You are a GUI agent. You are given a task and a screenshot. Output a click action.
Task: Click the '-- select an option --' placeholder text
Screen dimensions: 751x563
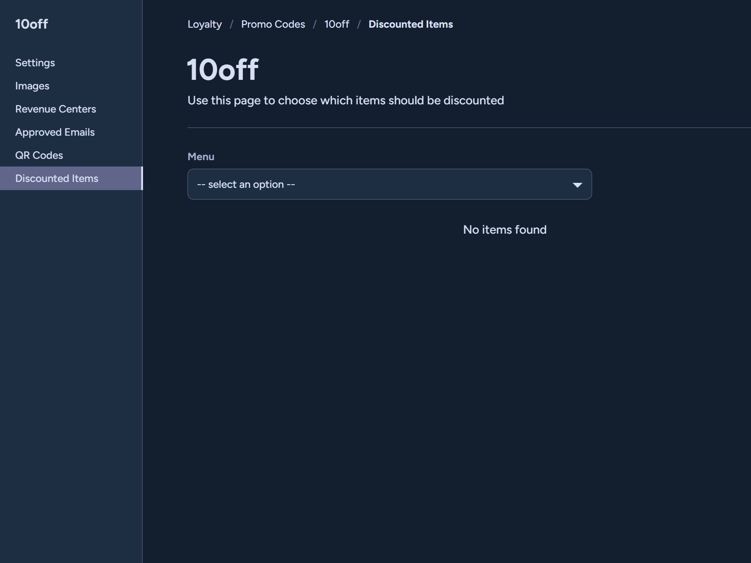tap(246, 185)
